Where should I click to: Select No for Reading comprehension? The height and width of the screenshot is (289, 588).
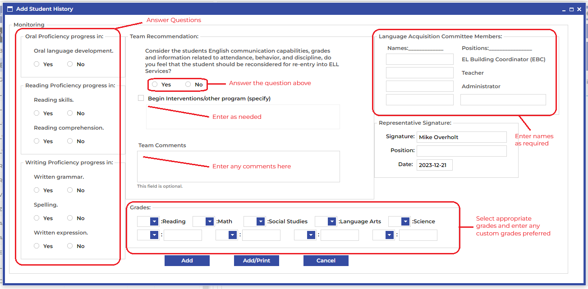point(70,141)
